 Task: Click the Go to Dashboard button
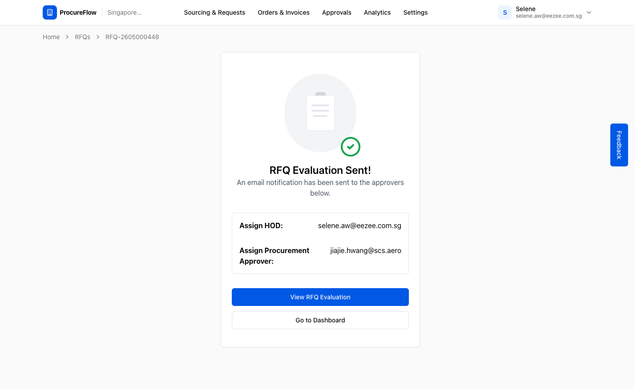pyautogui.click(x=320, y=320)
